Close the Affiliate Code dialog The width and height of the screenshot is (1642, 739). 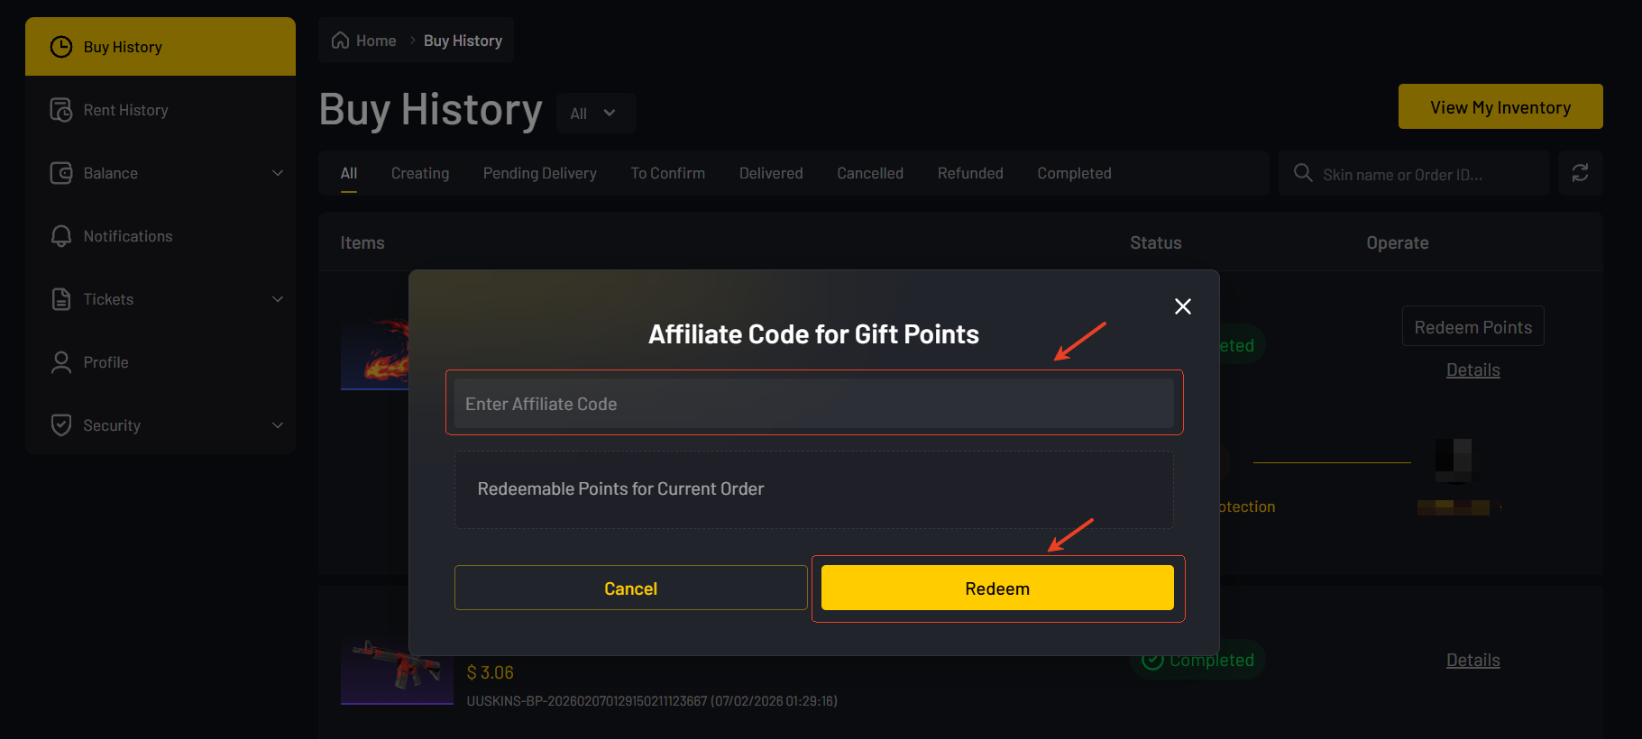coord(1183,306)
